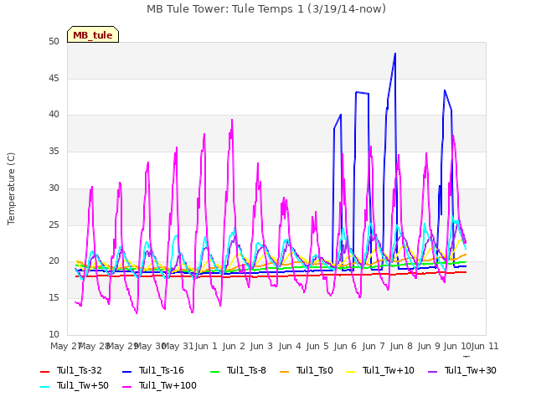
Task: Select the Tul1_Tw+30 legend entry
Action: [461, 370]
